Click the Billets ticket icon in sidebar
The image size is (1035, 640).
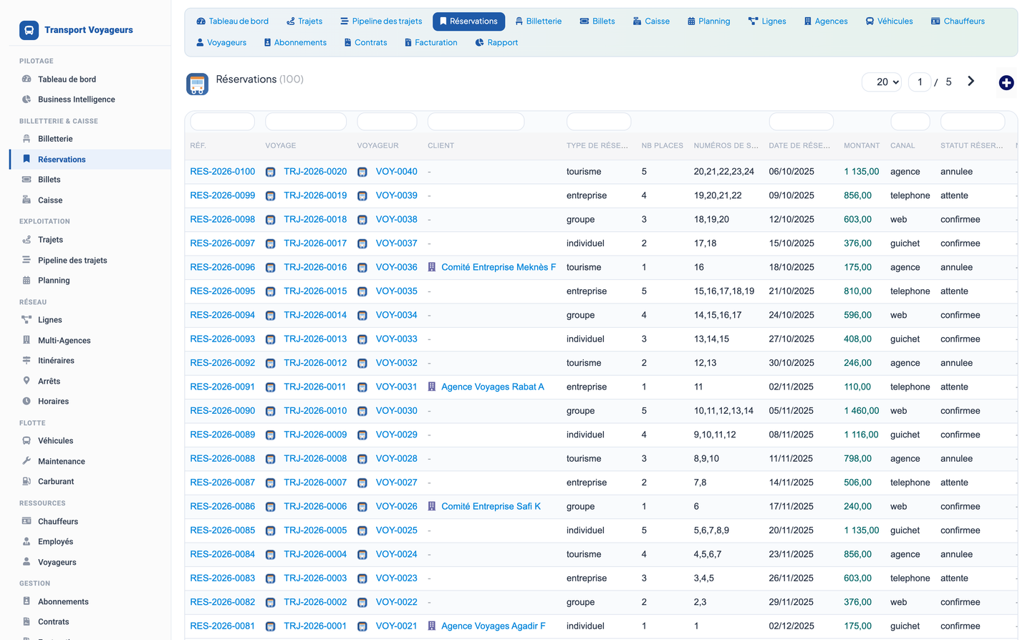click(27, 180)
